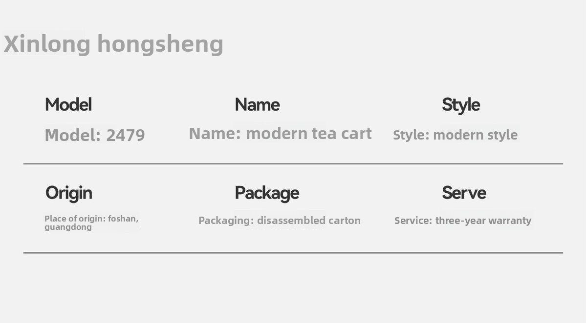586x323 pixels.
Task: Click the word "foshan" in origin text
Action: tap(123, 219)
